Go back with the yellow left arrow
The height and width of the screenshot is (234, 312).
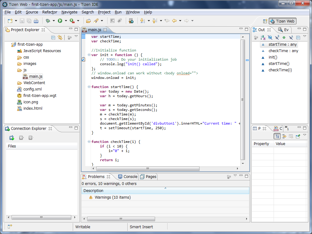(x=174, y=21)
